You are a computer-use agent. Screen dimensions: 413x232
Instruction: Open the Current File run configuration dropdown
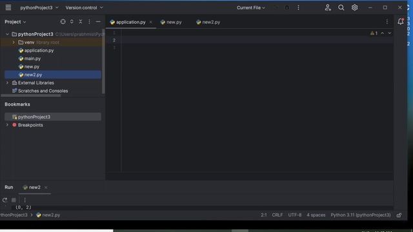251,8
